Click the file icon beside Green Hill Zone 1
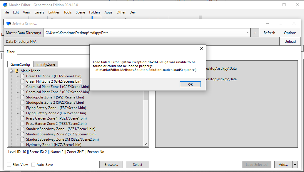The height and width of the screenshot is (172, 304). (x=22, y=76)
